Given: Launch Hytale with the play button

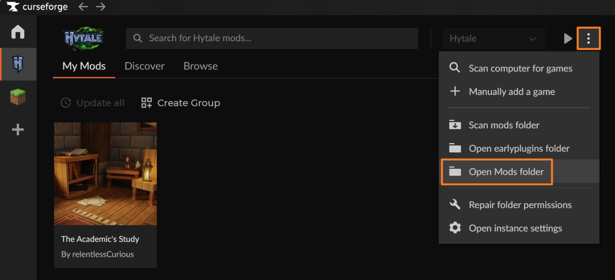Looking at the screenshot, I should pyautogui.click(x=568, y=39).
